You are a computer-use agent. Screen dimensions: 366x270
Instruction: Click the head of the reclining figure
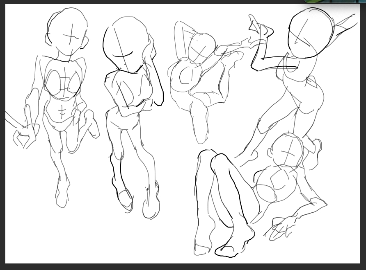pyautogui.click(x=287, y=151)
